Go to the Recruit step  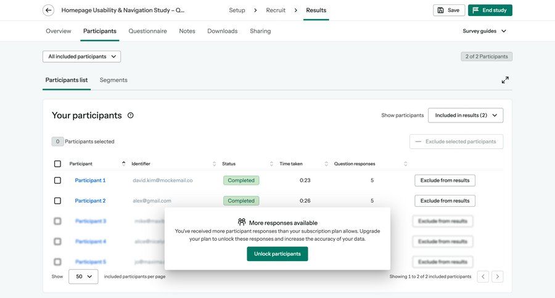pos(276,10)
